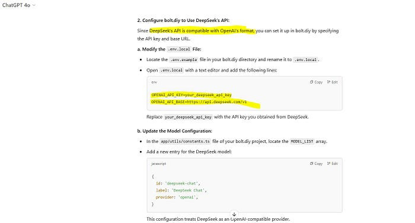Click the inline code 'MODEL_LIST'

pyautogui.click(x=302, y=141)
